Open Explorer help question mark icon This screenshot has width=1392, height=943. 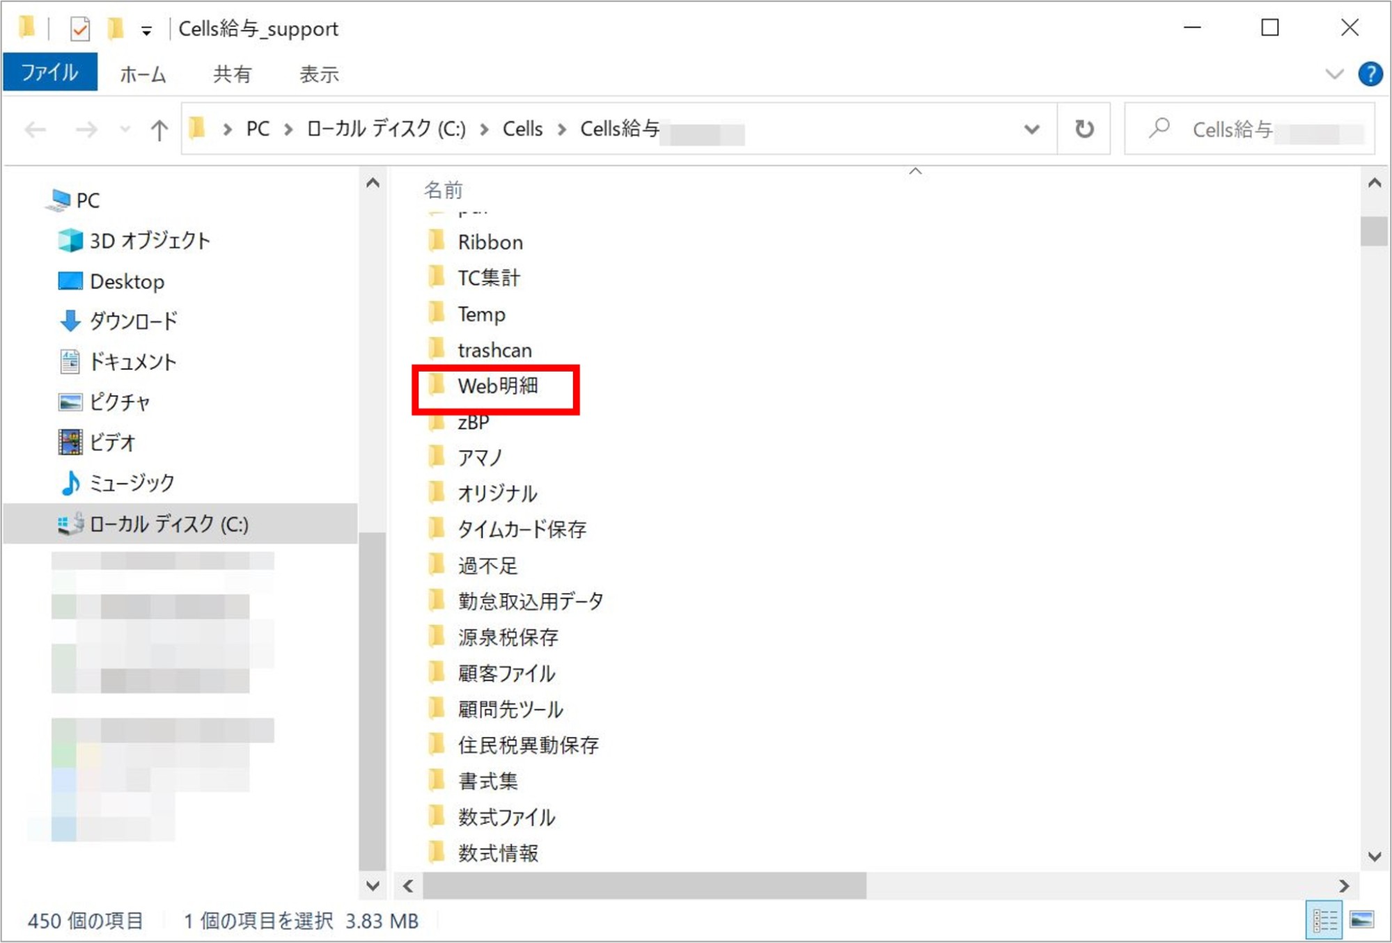point(1370,74)
